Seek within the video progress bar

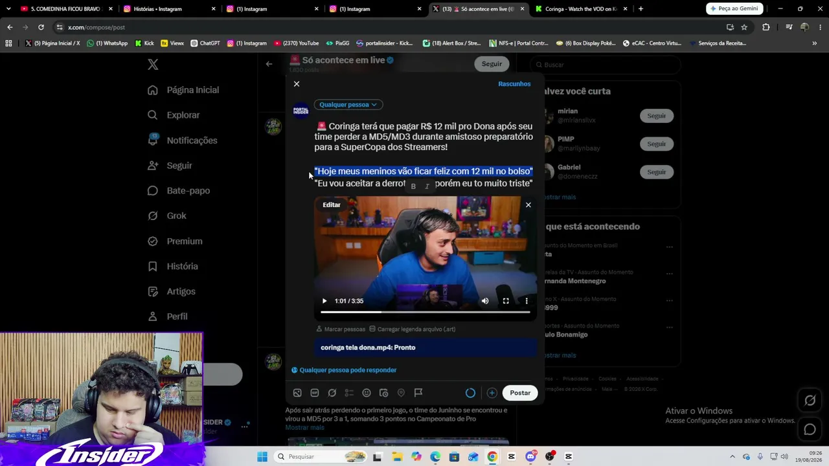(x=426, y=312)
